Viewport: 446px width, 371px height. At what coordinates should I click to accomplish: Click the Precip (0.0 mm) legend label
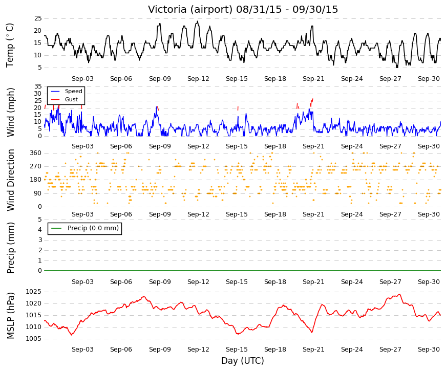click(93, 228)
